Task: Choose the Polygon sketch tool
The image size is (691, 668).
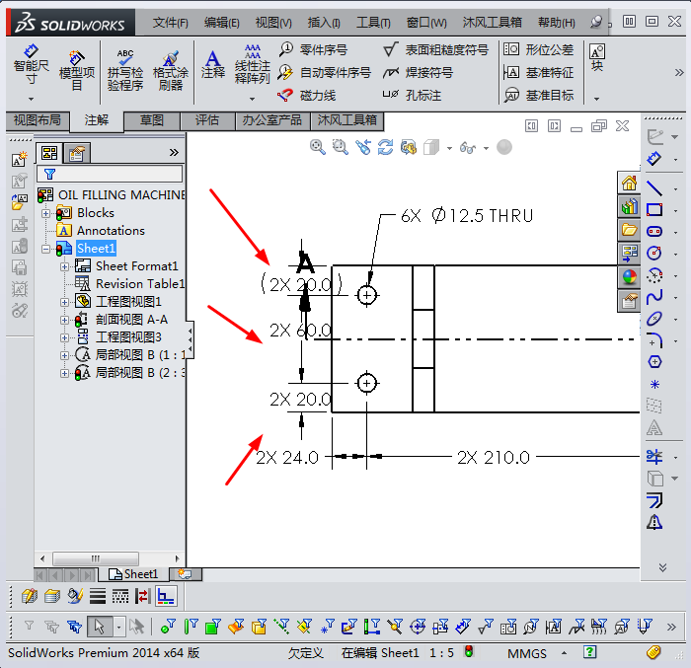Action: [654, 362]
